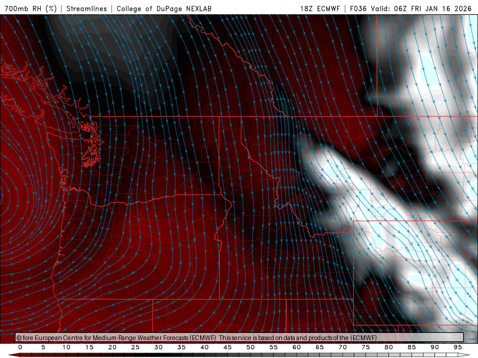This screenshot has width=478, height=358.
Task: Click the "30" label on the color scale
Action: coord(158,347)
